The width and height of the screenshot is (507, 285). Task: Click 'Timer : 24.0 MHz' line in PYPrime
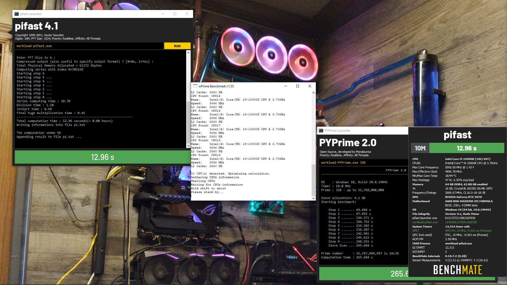pyautogui.click(x=336, y=186)
